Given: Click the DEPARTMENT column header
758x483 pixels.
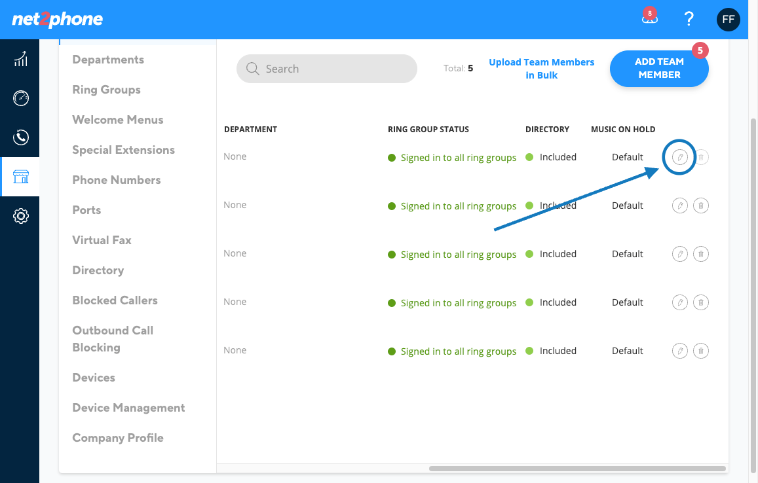Looking at the screenshot, I should pos(250,130).
